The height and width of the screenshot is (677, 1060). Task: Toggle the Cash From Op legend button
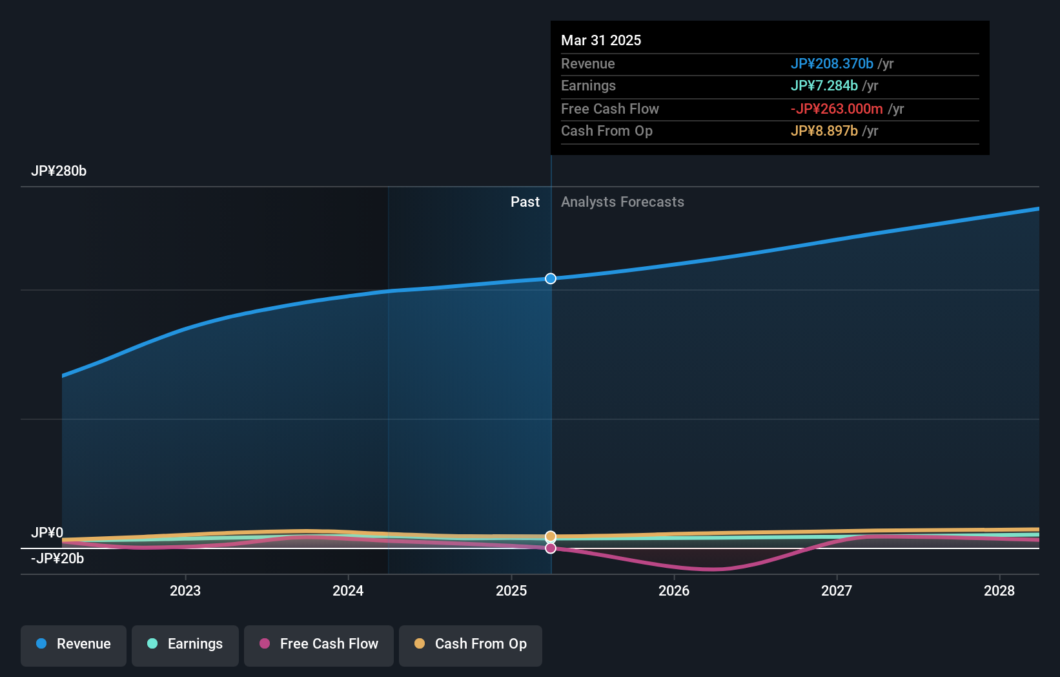[x=471, y=645]
